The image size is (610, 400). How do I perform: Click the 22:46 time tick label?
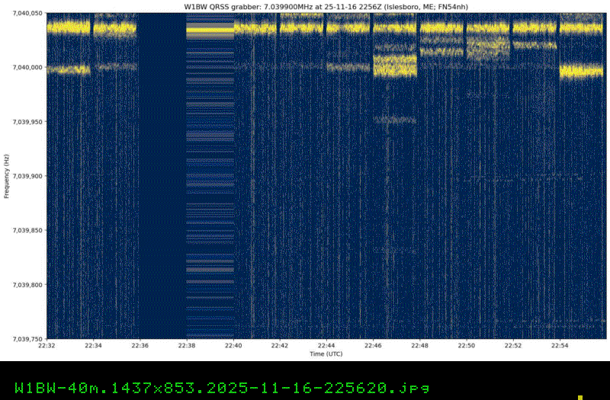[x=373, y=345]
